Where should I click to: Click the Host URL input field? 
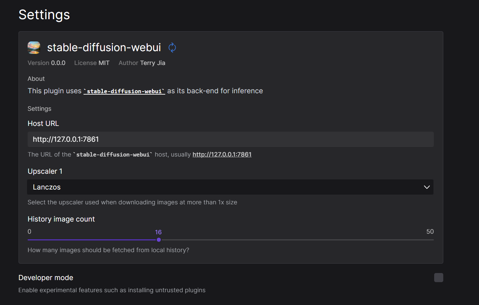(x=230, y=139)
